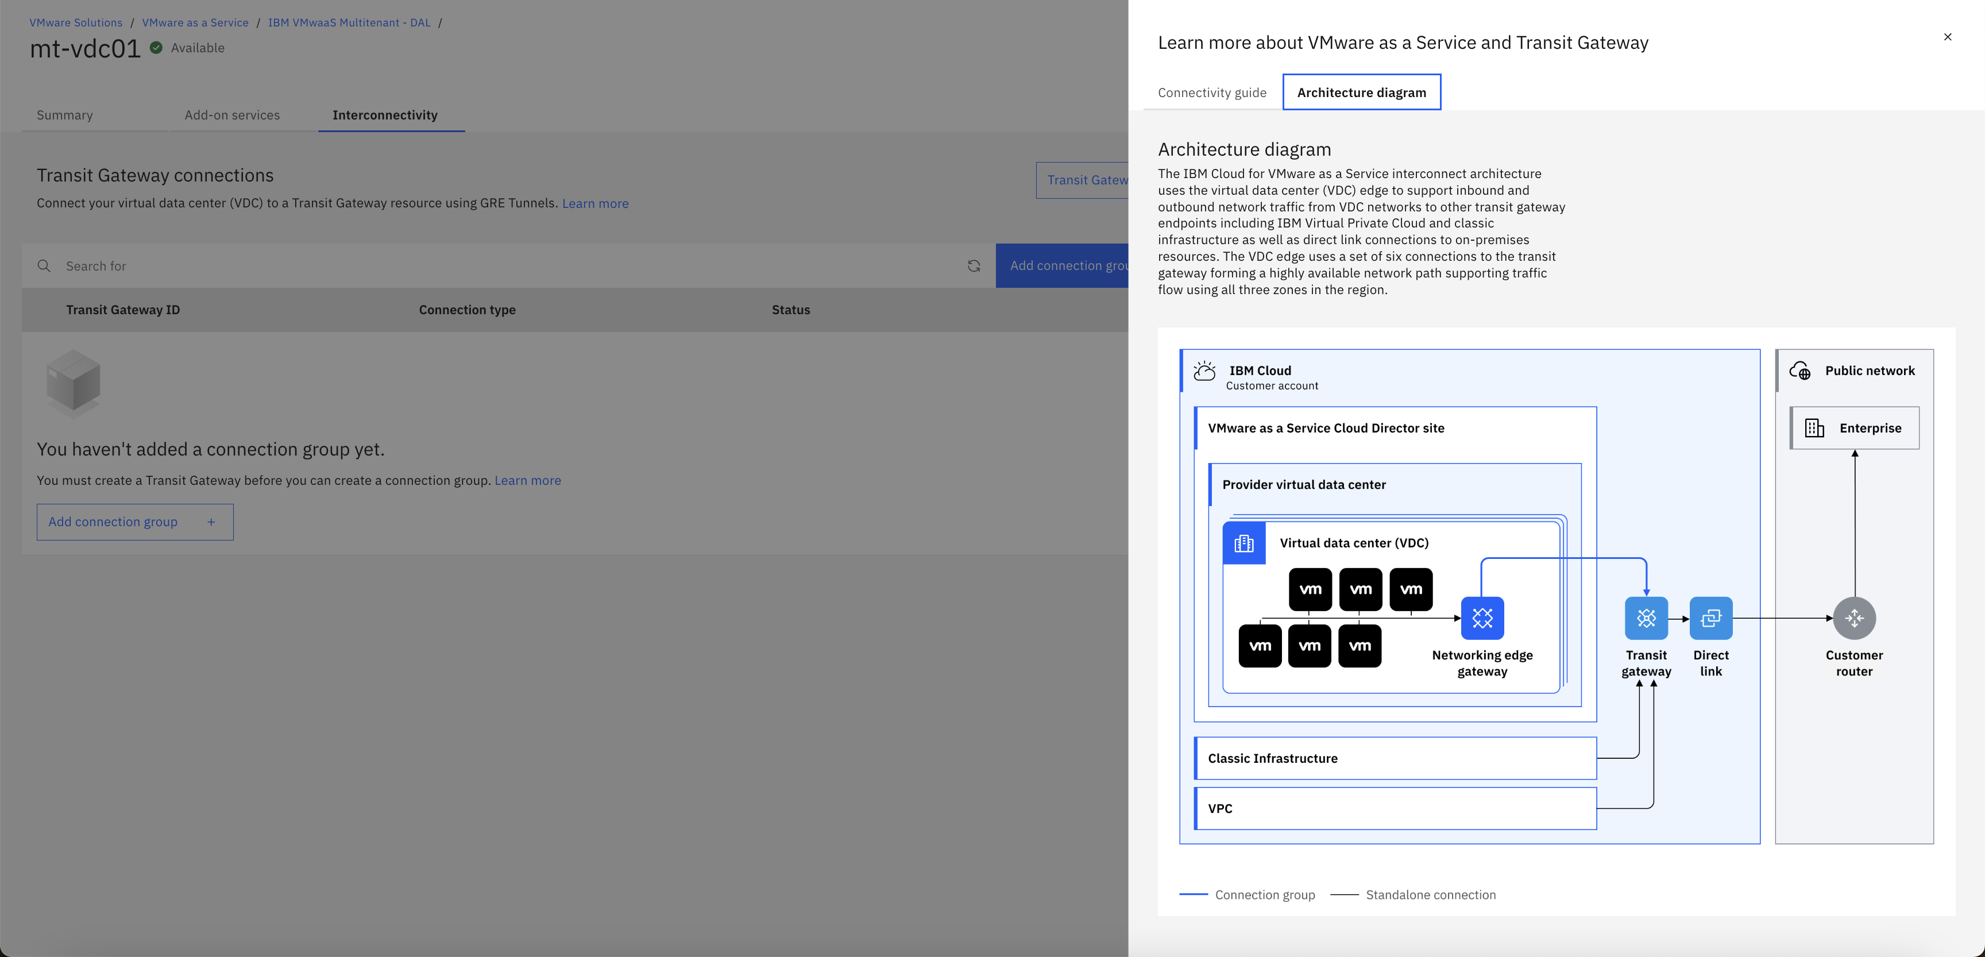Click the refresh icon in the table toolbar
Viewport: 1985px width, 957px height.
point(974,266)
